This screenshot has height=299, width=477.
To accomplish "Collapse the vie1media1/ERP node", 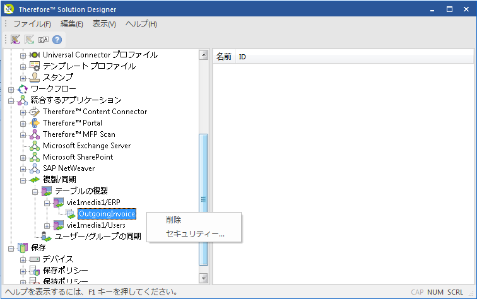I will (x=47, y=203).
